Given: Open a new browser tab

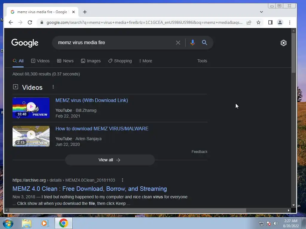Looking at the screenshot, I should 85,12.
